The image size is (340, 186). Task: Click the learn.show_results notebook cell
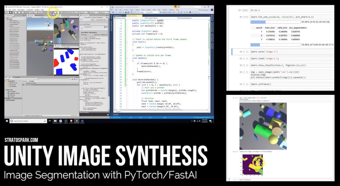tap(292, 65)
